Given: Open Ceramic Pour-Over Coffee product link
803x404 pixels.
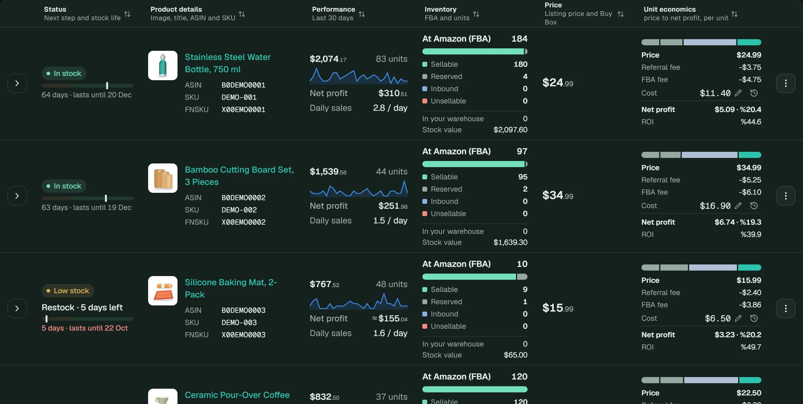Looking at the screenshot, I should click(x=237, y=395).
